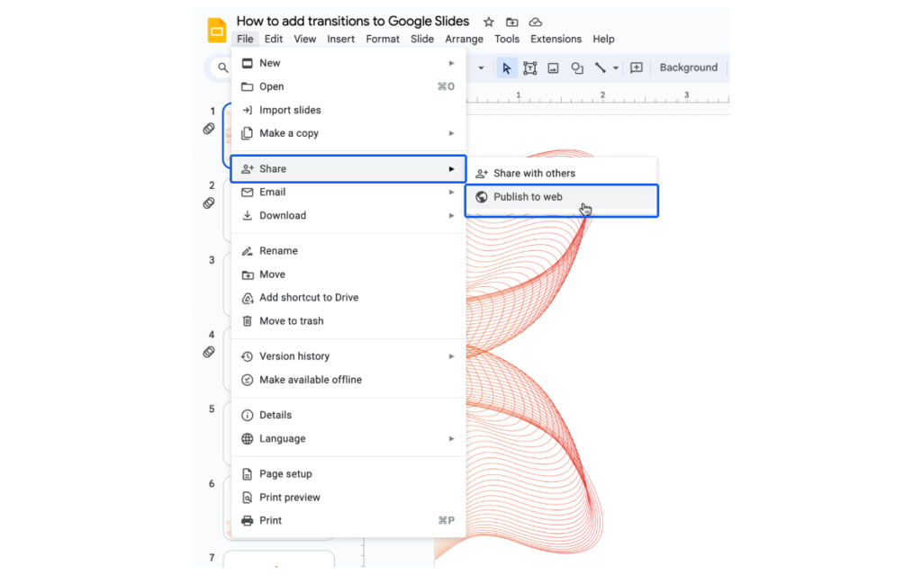Image resolution: width=922 pixels, height=575 pixels.
Task: Open the Insert image tool
Action: coord(553,67)
